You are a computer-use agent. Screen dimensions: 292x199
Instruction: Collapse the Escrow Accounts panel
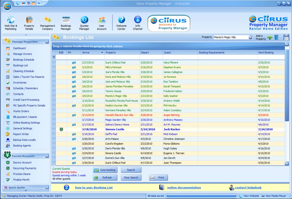tap(47, 156)
